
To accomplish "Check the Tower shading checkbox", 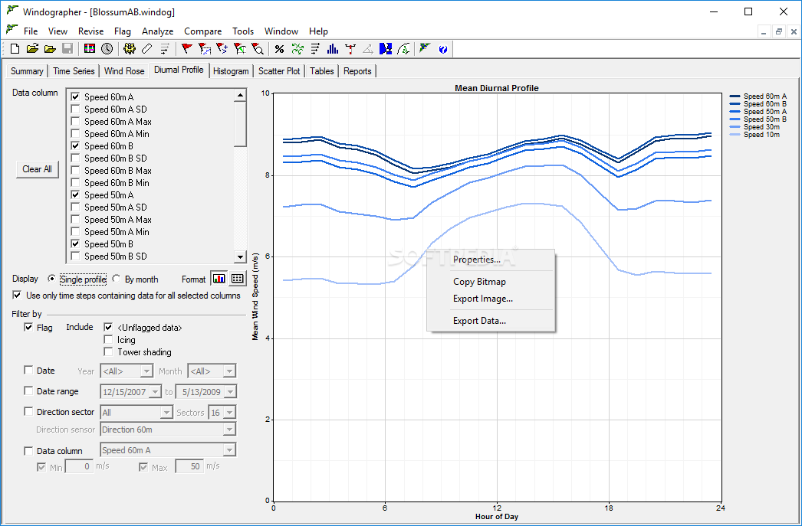I will [x=108, y=352].
